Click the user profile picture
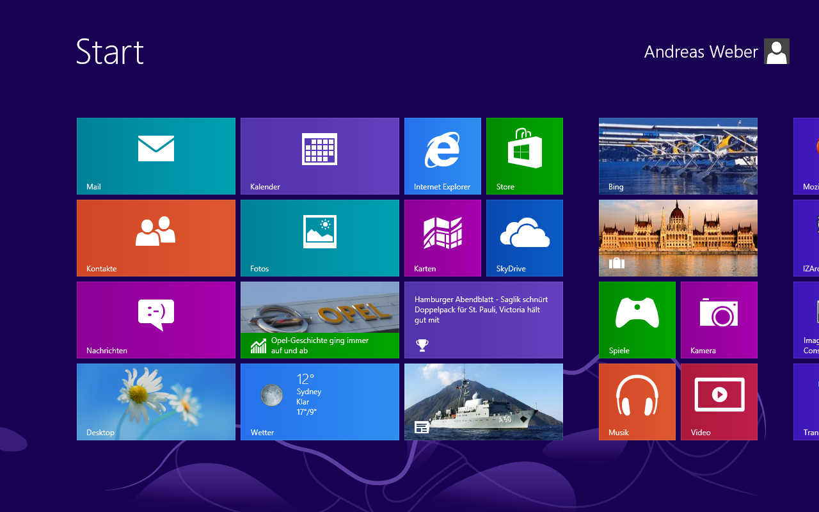Screen dimensions: 819x512 [x=777, y=51]
